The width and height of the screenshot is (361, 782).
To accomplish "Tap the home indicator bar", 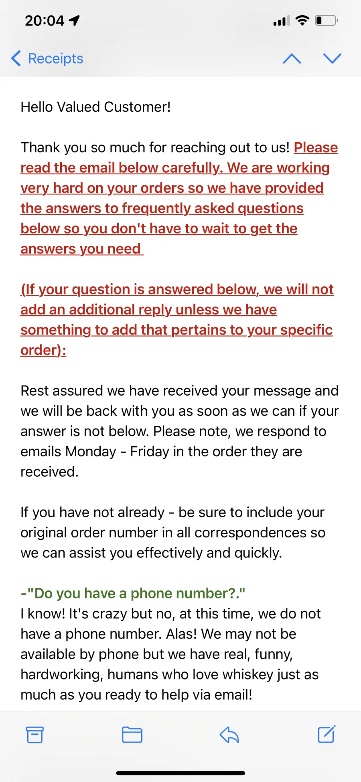I will pyautogui.click(x=180, y=773).
